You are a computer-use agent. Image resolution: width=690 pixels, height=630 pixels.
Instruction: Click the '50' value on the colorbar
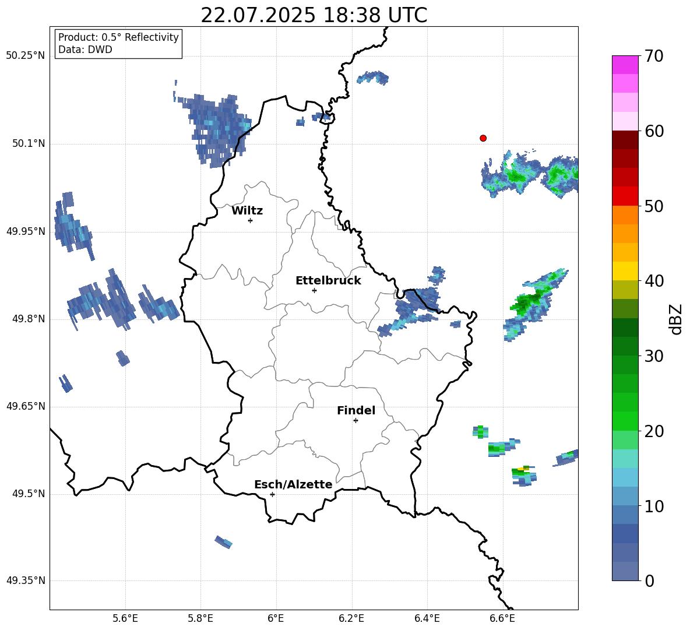click(x=654, y=206)
